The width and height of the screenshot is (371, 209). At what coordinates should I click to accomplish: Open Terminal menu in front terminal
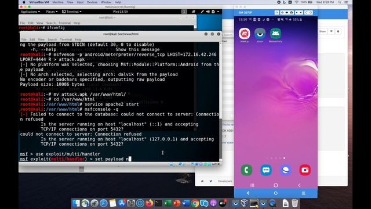point(66,39)
